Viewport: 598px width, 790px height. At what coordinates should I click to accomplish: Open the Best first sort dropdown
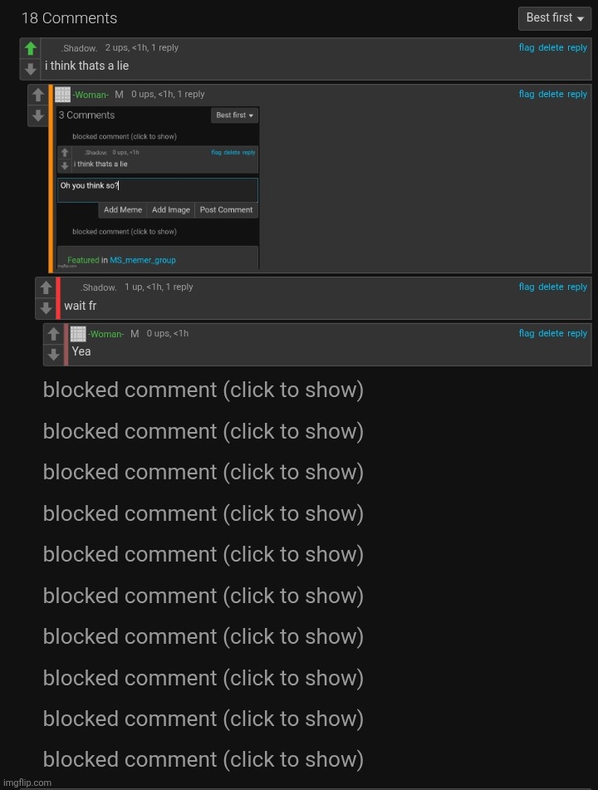pos(554,18)
